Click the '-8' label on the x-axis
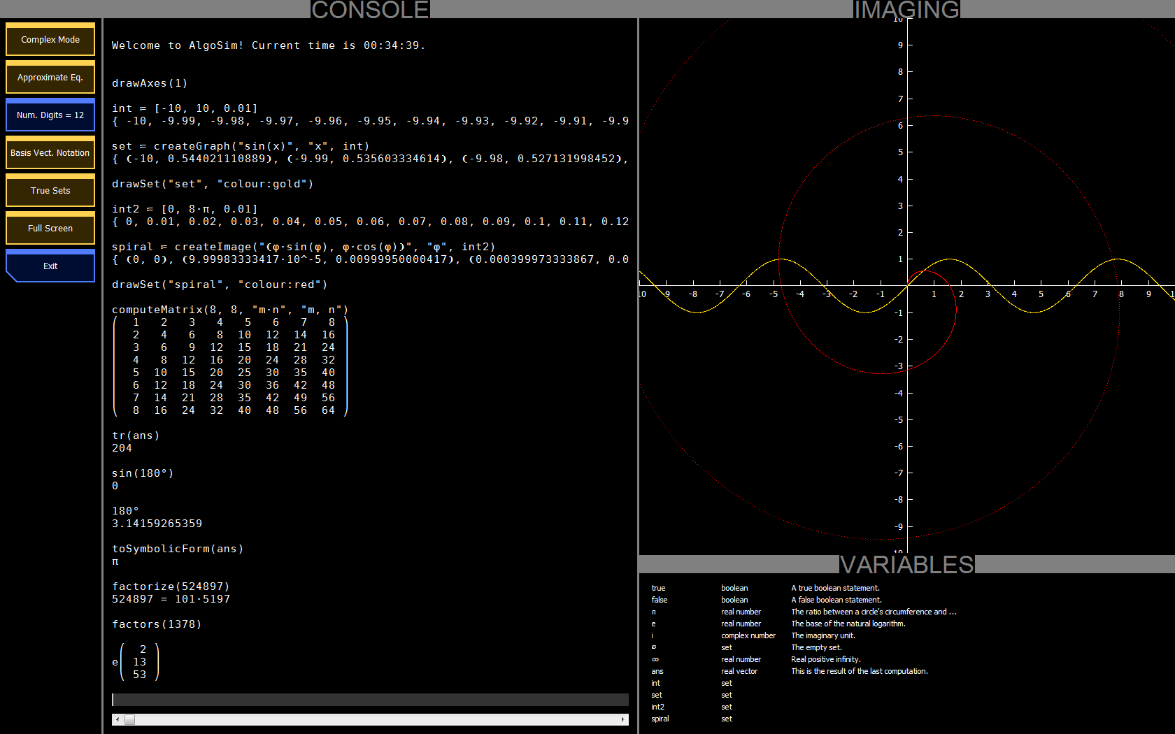The height and width of the screenshot is (734, 1175). click(692, 294)
